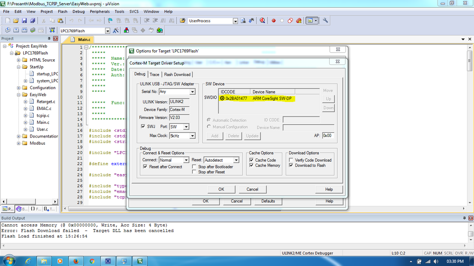Toggle the bookmark flag icon
Image resolution: width=474 pixels, height=266 pixels.
coord(110,20)
